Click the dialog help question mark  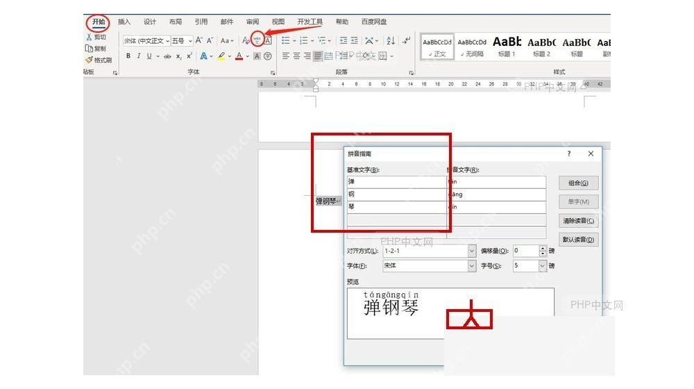click(569, 154)
